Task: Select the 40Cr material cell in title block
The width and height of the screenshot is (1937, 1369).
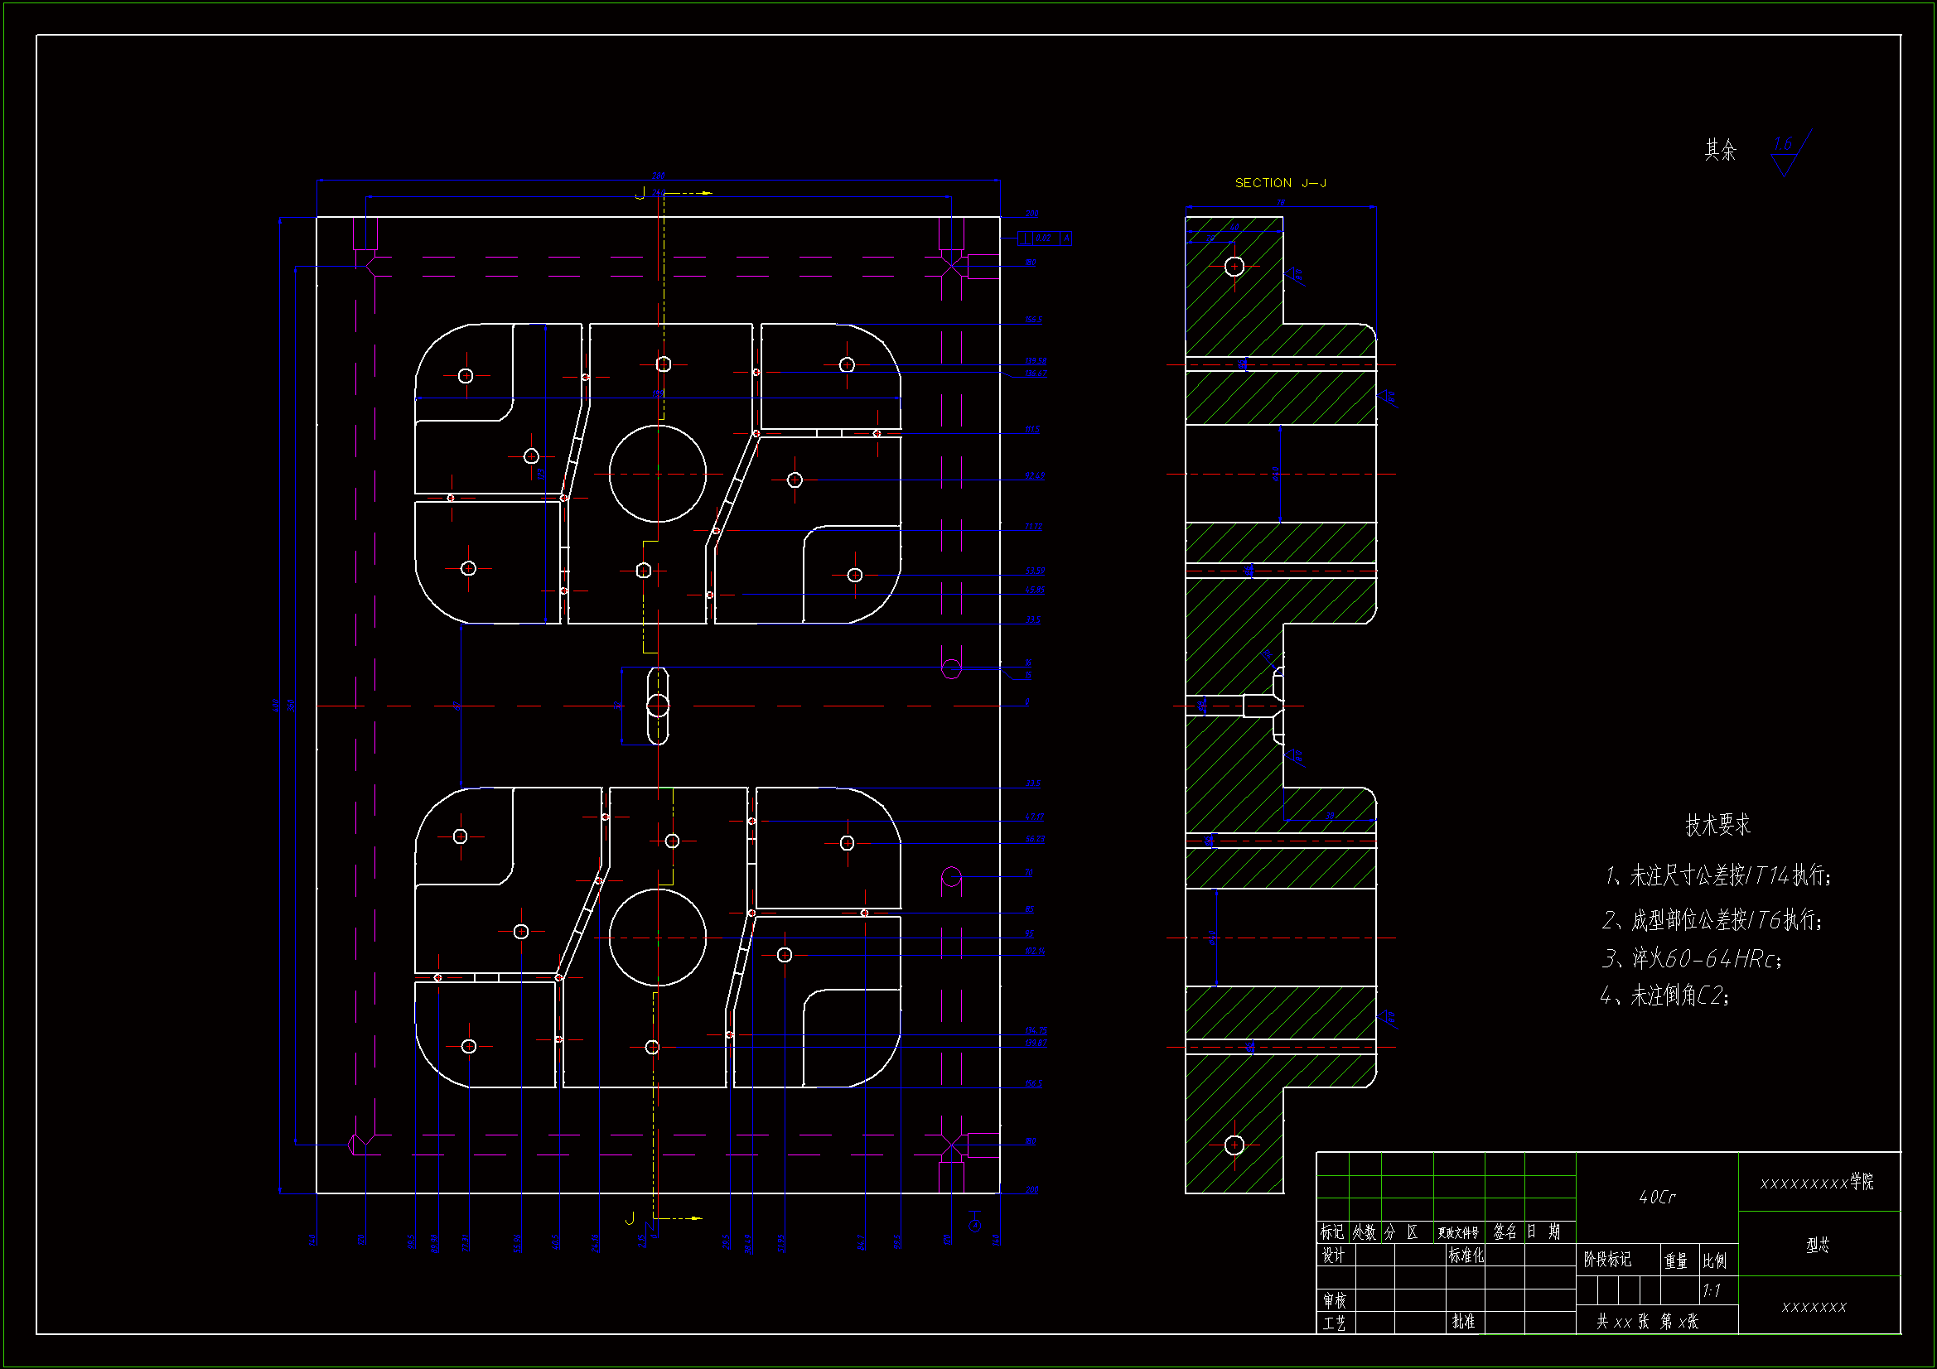Action: pyautogui.click(x=1657, y=1197)
